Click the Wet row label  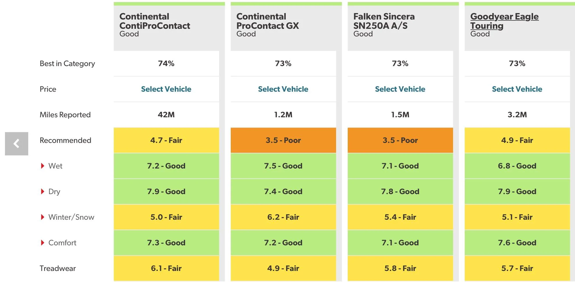tap(55, 166)
